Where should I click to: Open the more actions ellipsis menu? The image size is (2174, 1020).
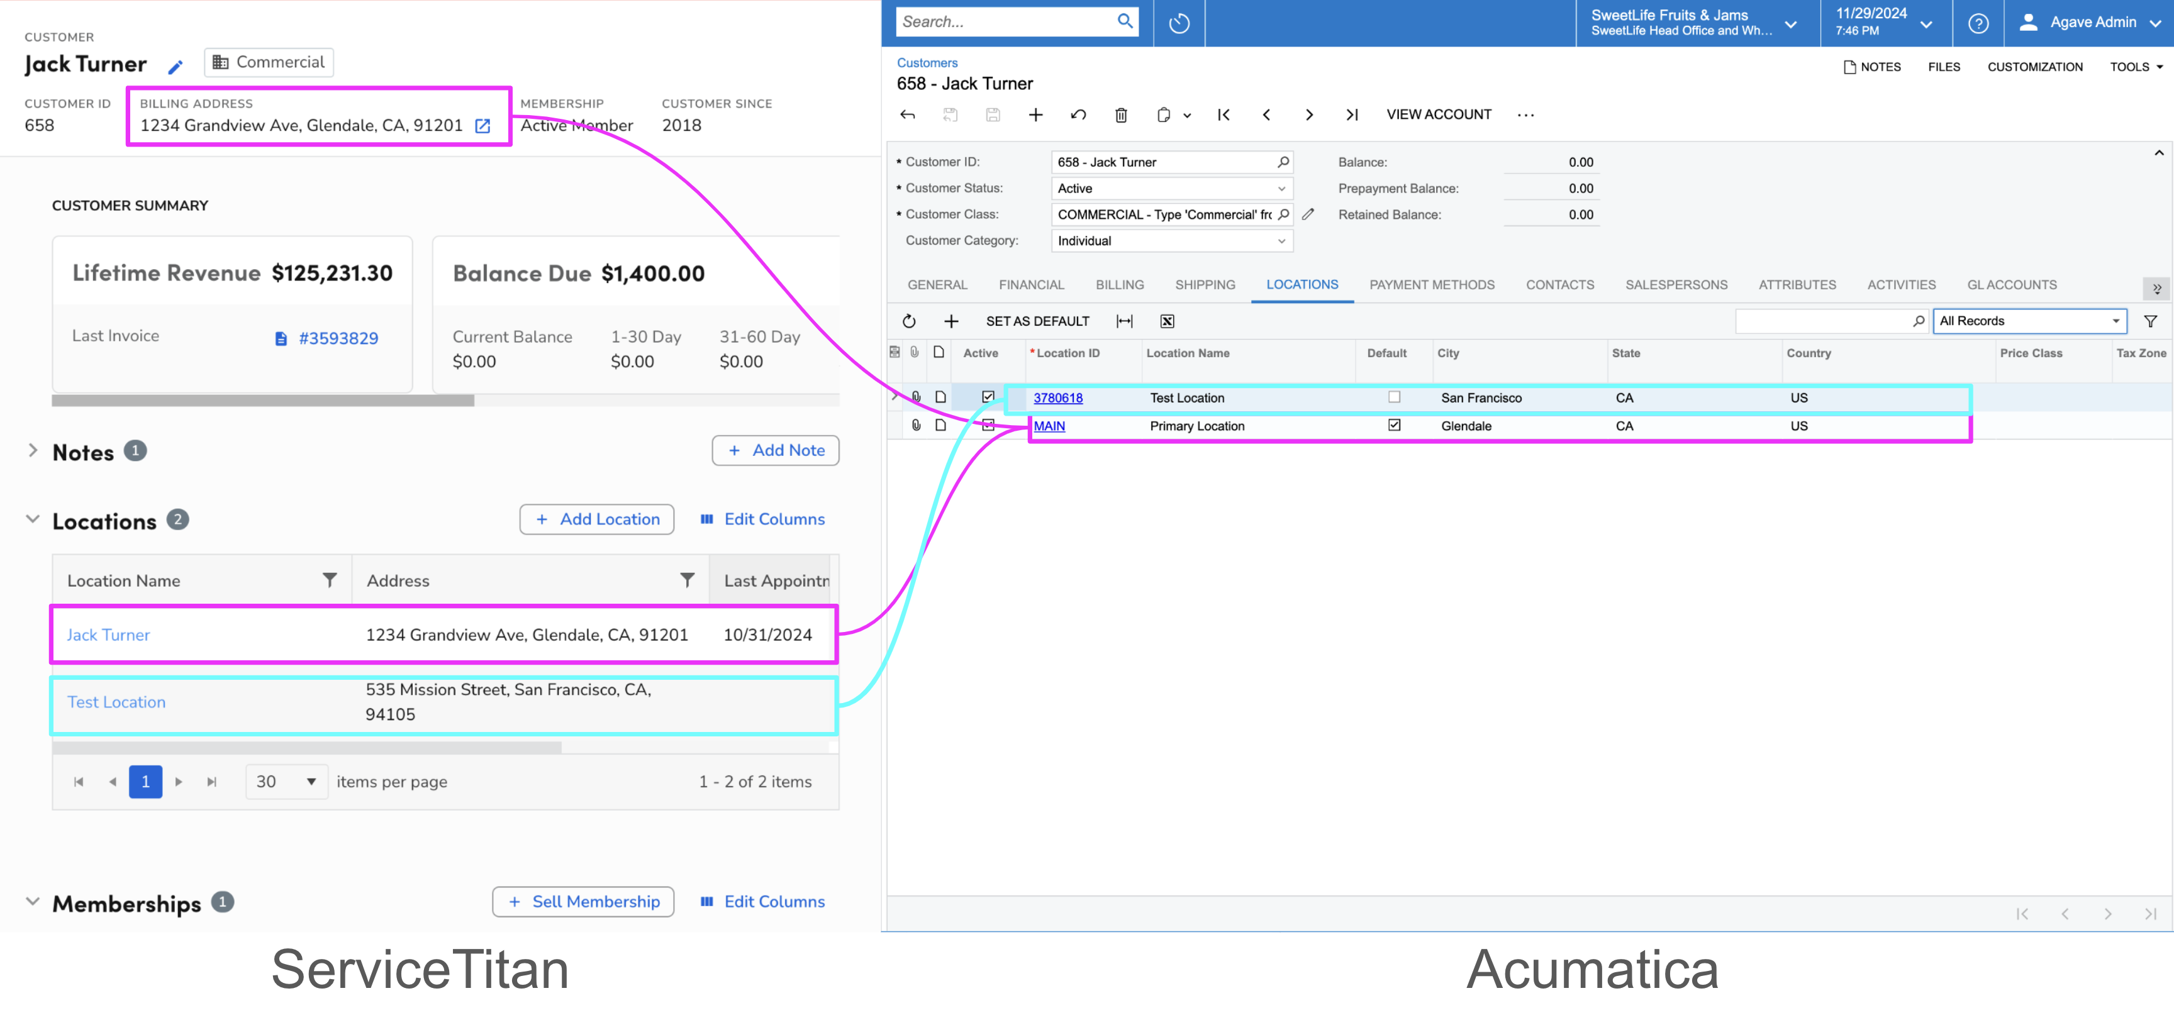coord(1526,114)
